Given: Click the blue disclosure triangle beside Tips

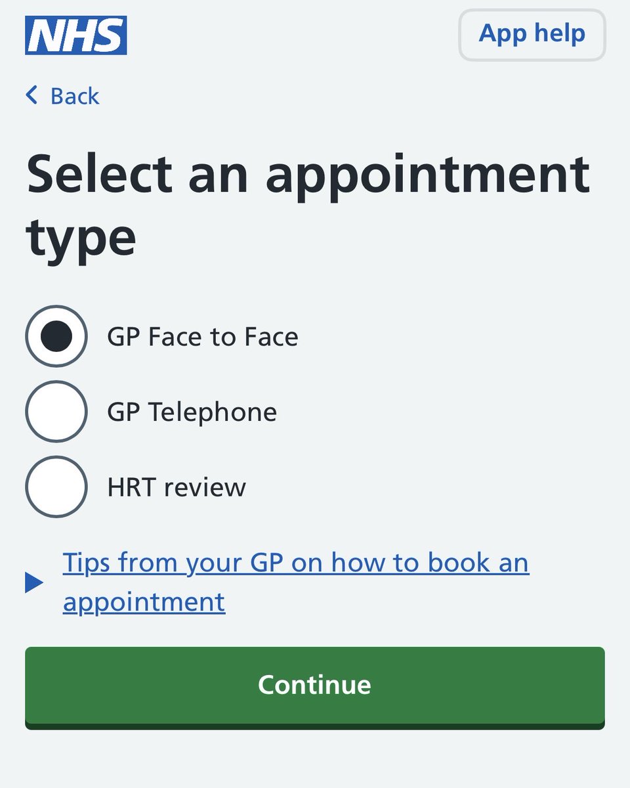Looking at the screenshot, I should pyautogui.click(x=34, y=582).
